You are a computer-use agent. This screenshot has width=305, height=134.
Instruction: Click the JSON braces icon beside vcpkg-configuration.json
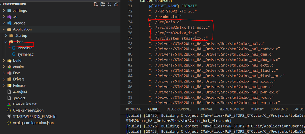pos(9,123)
